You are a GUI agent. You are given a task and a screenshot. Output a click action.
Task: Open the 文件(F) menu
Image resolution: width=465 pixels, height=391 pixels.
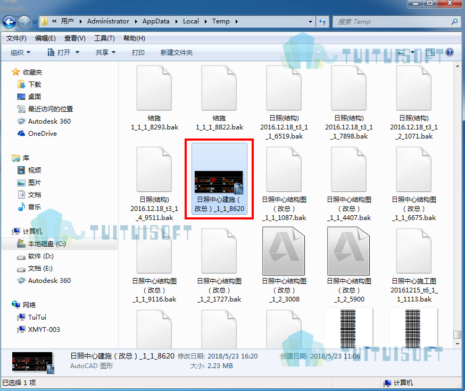pos(16,38)
